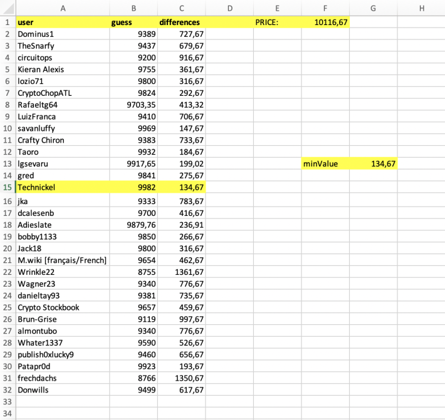Click Rafaeltg64's guess 9703,35
445x420 pixels.
(133, 105)
